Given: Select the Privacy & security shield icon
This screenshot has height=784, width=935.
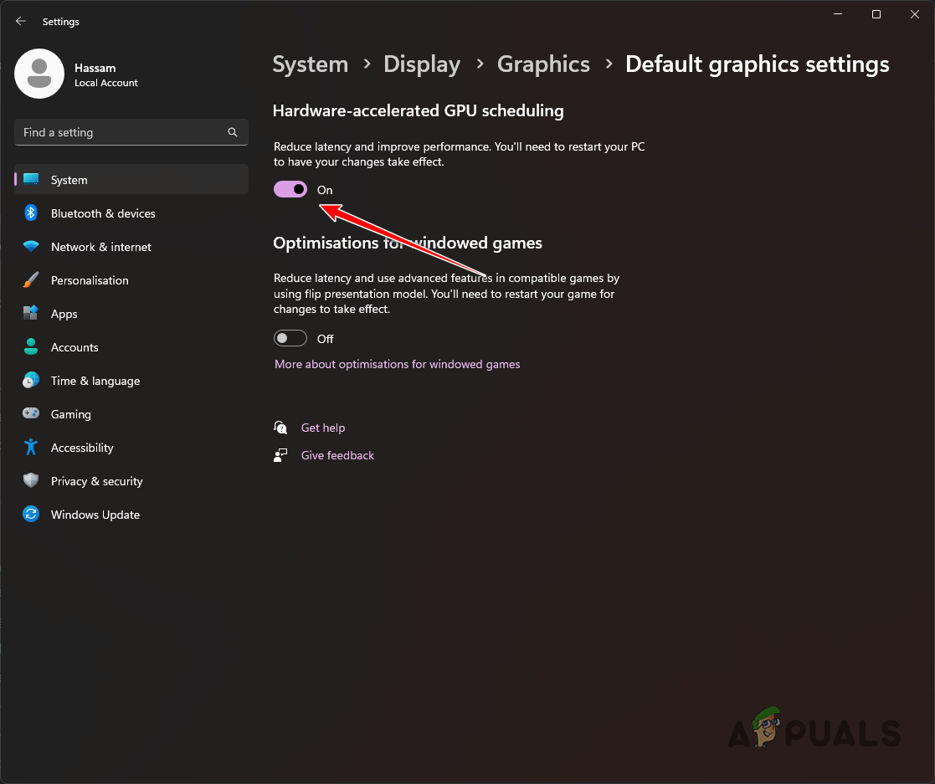Looking at the screenshot, I should (31, 481).
